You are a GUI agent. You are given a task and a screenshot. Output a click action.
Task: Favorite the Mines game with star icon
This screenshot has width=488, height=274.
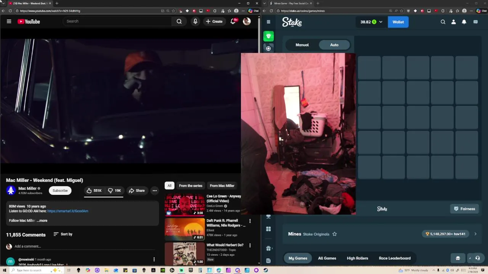[334, 234]
